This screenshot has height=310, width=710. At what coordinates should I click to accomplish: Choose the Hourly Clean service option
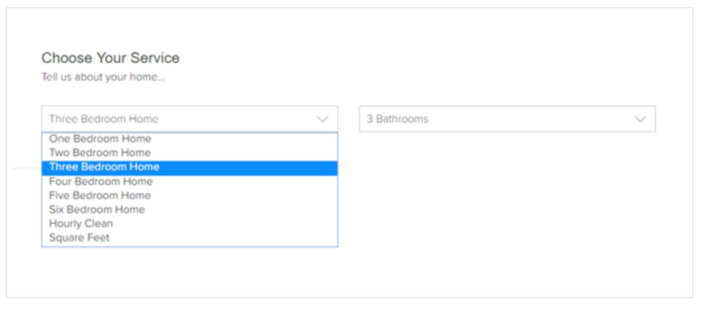coord(189,224)
